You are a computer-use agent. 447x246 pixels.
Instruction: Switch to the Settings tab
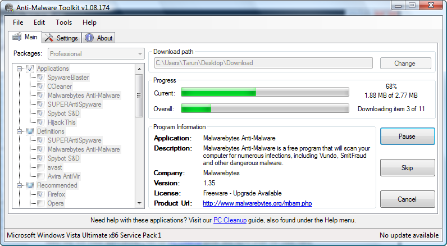click(x=62, y=38)
